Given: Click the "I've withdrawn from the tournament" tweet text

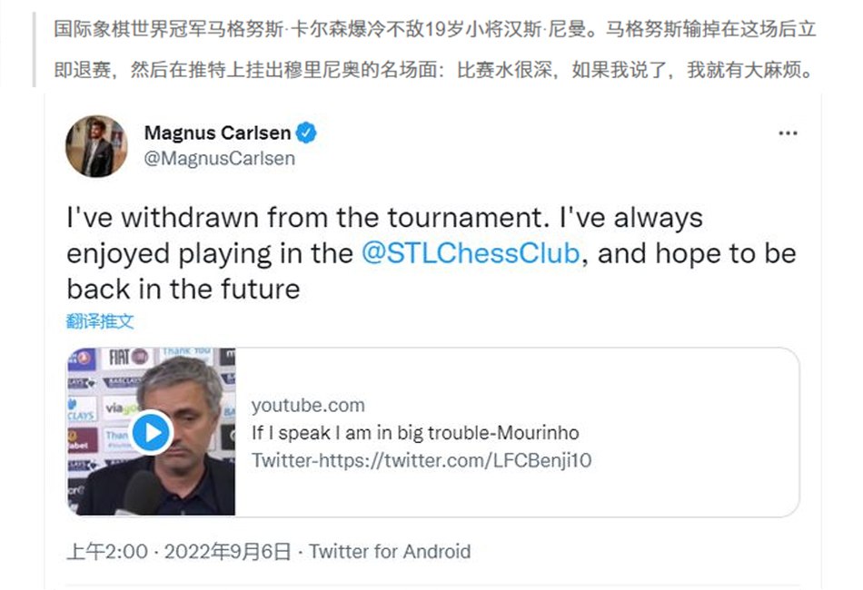Looking at the screenshot, I should (x=384, y=218).
